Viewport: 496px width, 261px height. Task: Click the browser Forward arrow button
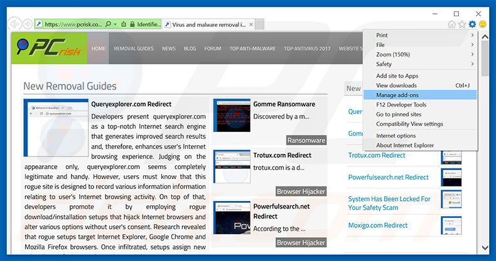click(28, 24)
